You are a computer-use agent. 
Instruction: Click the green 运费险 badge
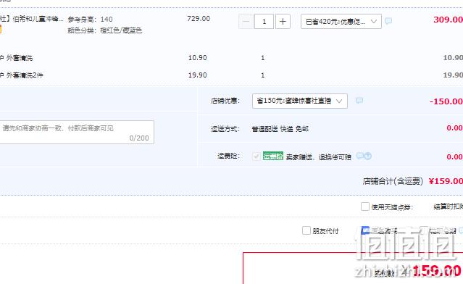point(273,156)
